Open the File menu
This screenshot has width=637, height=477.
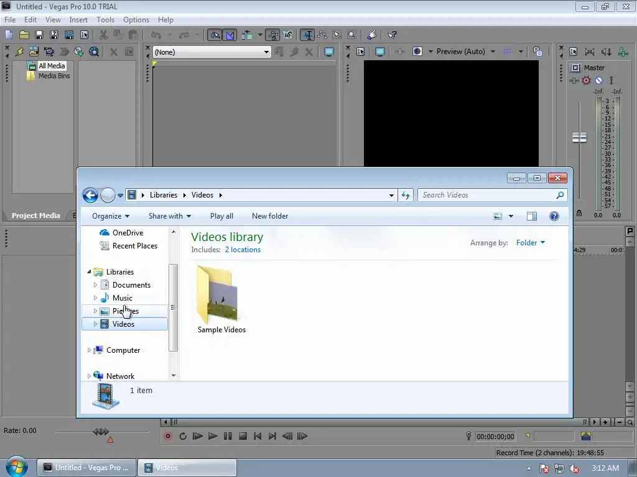click(10, 19)
